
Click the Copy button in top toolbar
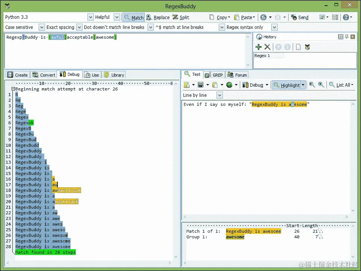pyautogui.click(x=218, y=17)
